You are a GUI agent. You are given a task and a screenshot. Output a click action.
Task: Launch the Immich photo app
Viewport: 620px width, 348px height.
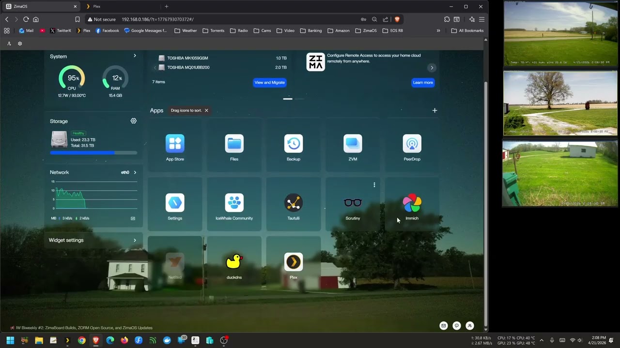click(412, 203)
